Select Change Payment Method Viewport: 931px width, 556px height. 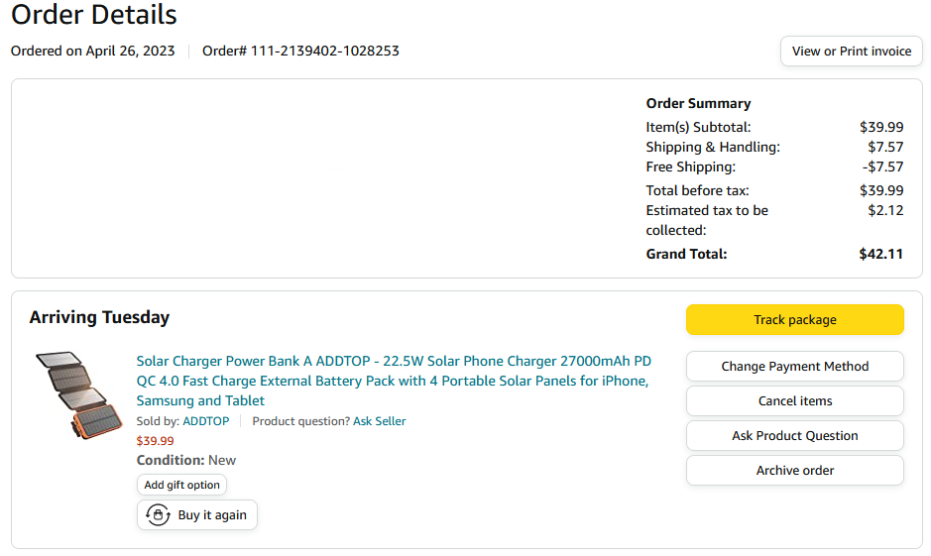794,366
